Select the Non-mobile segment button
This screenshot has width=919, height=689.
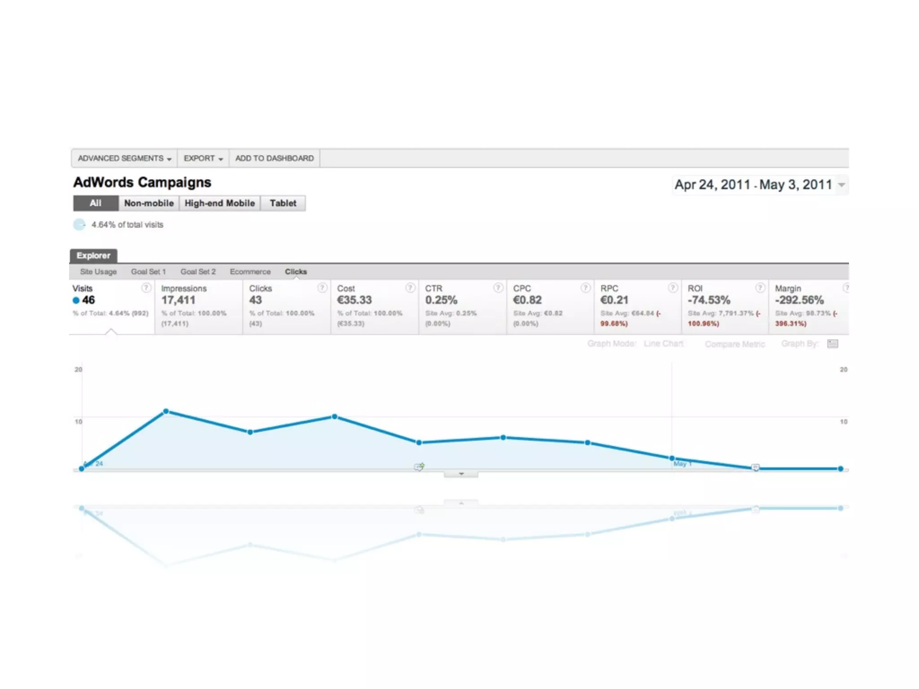[x=149, y=203]
